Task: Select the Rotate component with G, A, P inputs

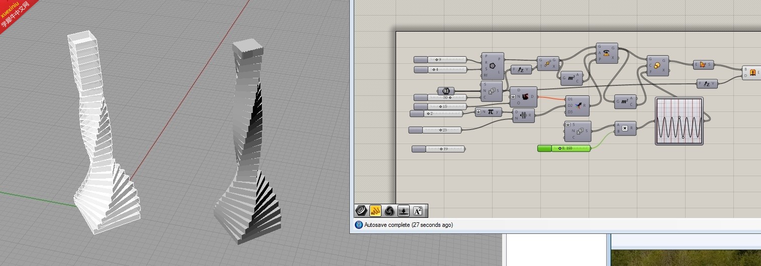Action: click(x=607, y=53)
